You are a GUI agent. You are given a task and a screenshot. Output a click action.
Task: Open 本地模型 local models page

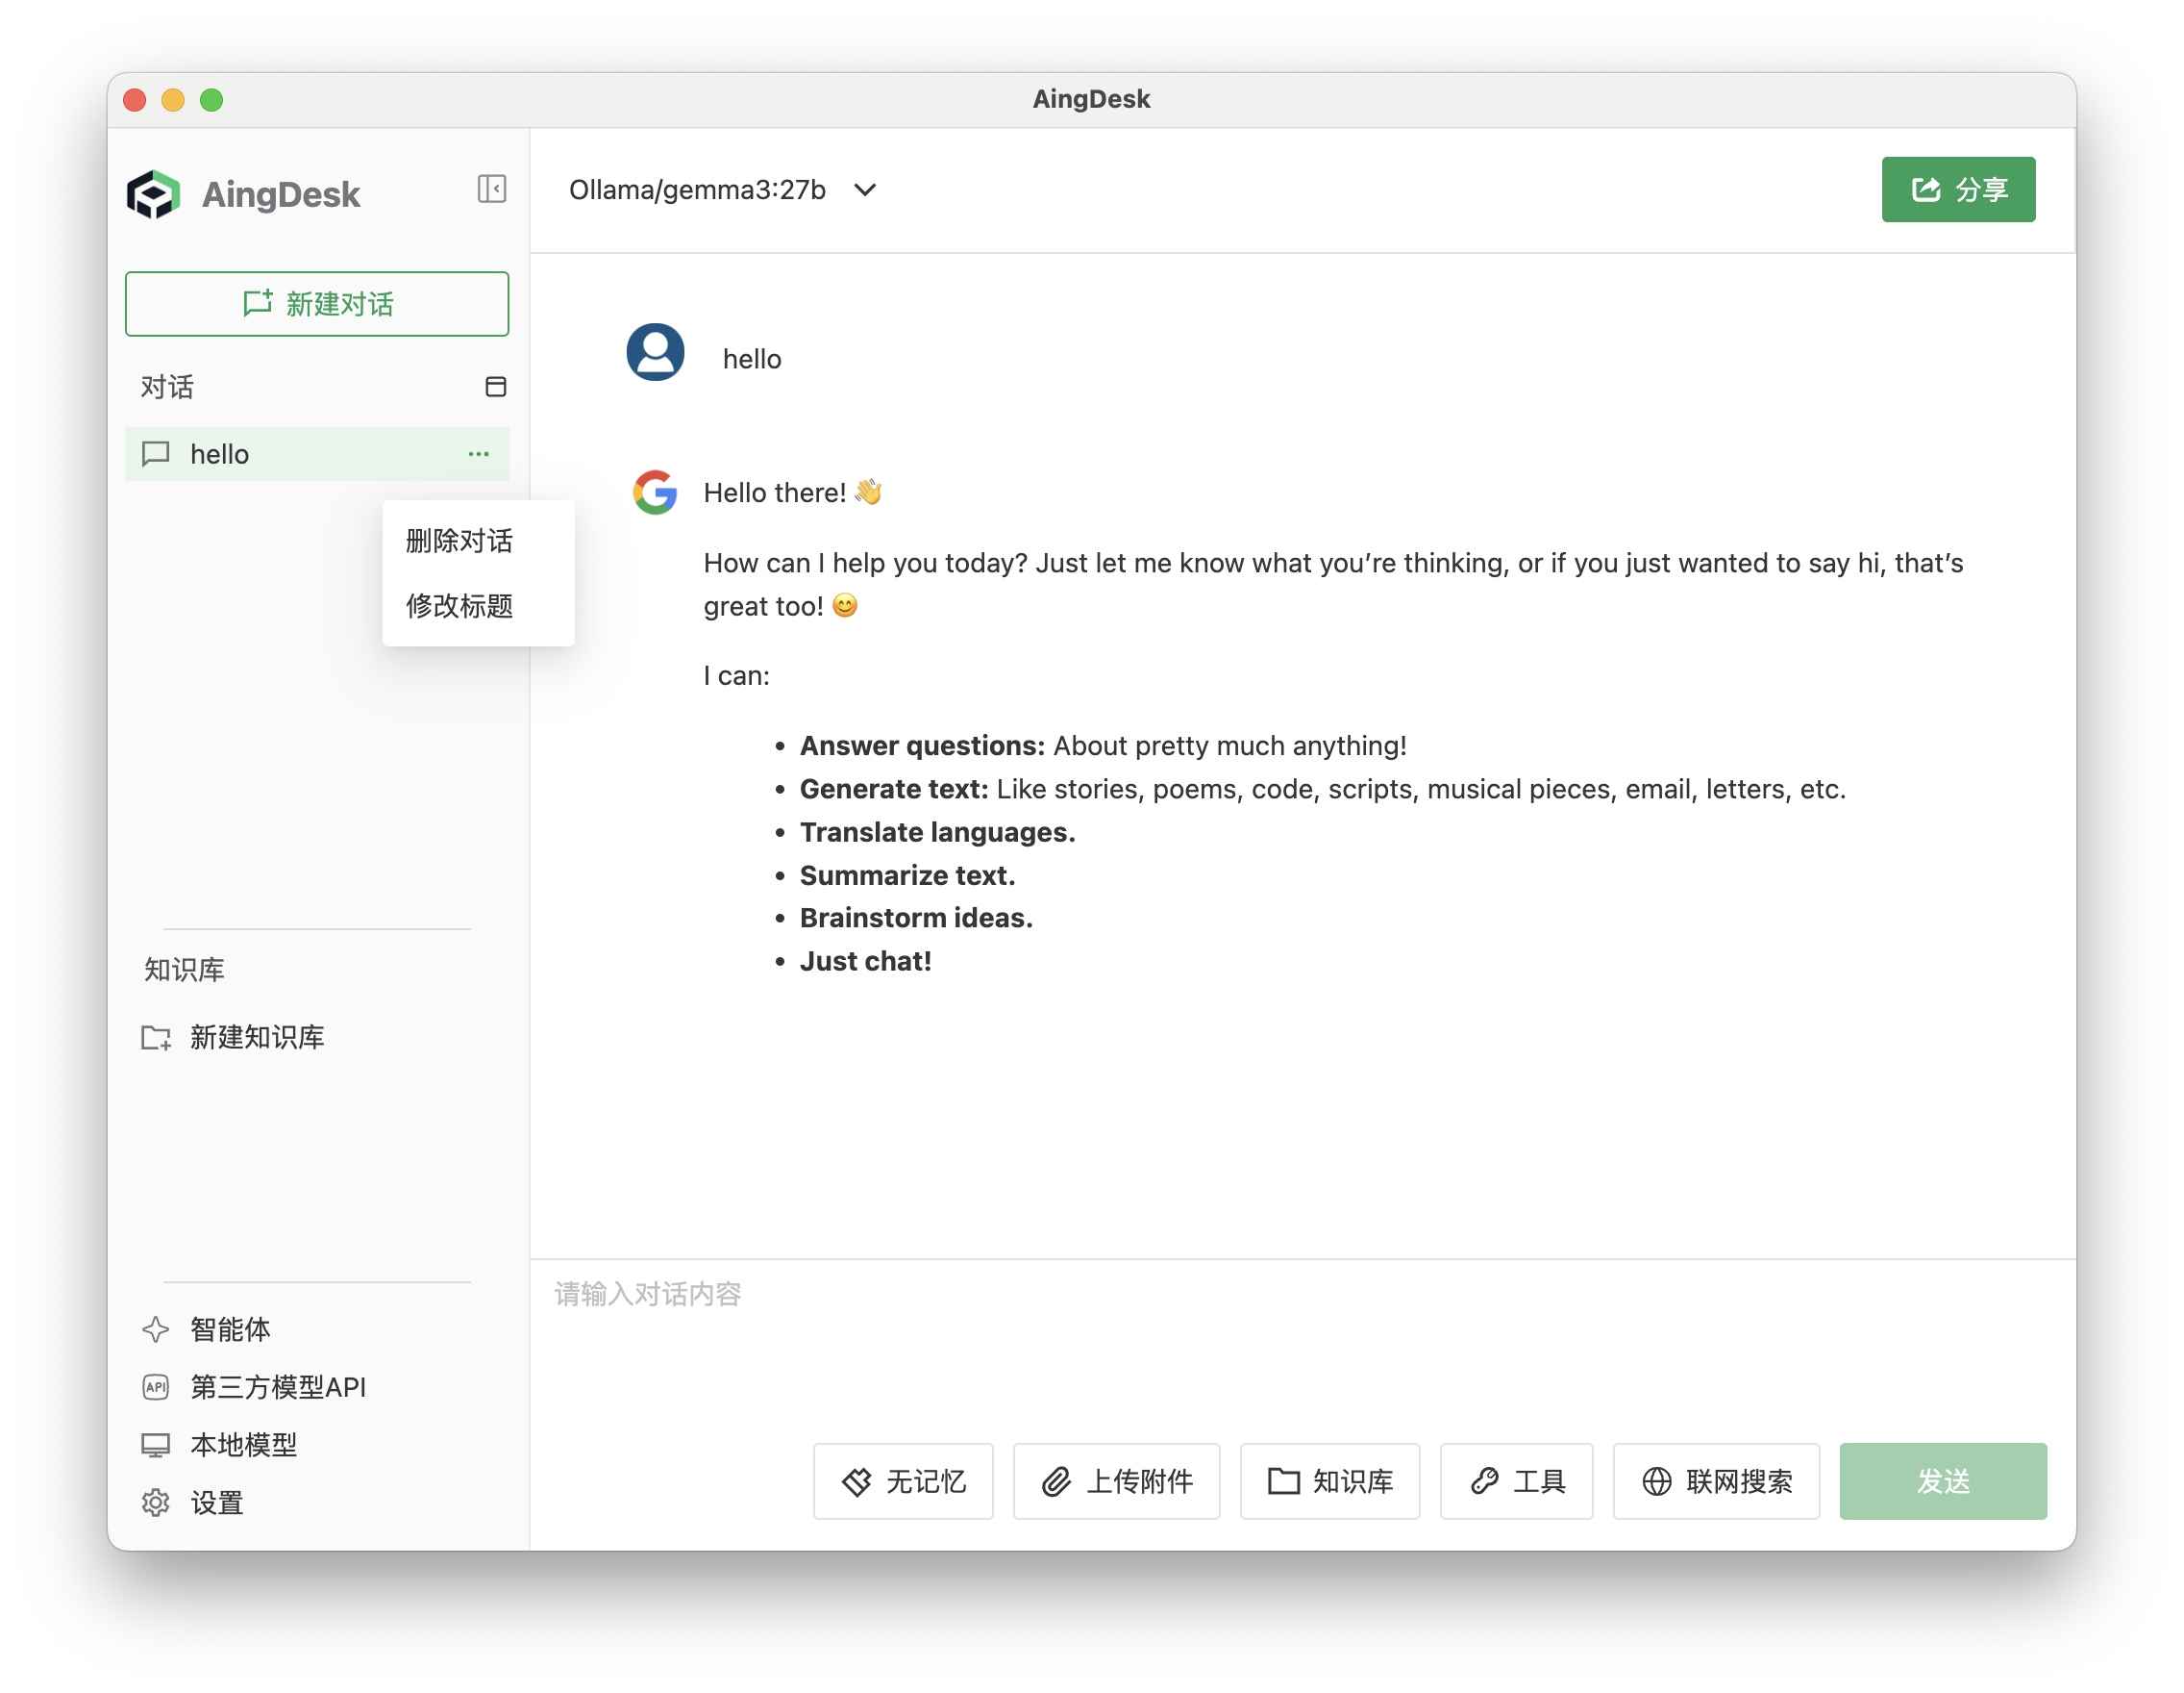click(243, 1445)
